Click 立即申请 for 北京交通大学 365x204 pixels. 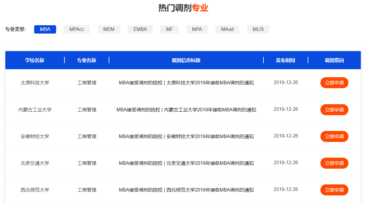pos(334,163)
